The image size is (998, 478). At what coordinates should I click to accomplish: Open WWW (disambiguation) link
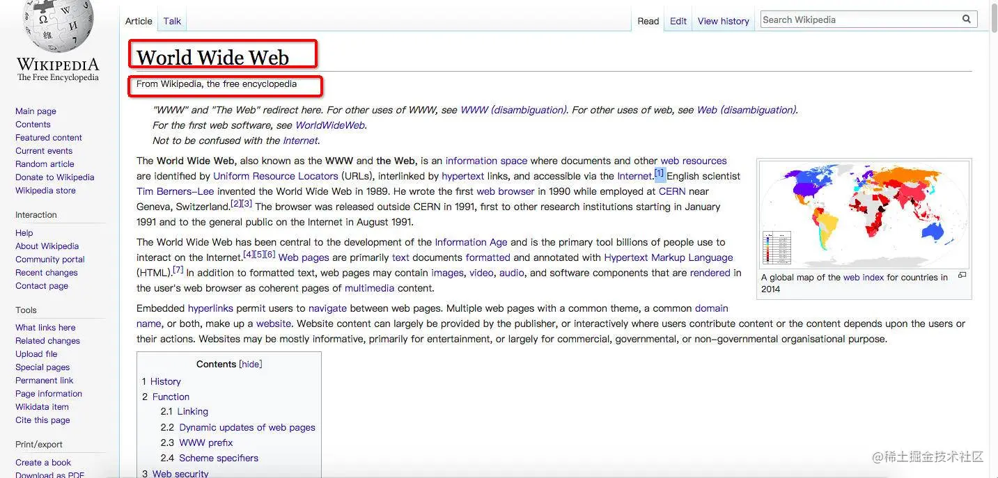tap(513, 110)
